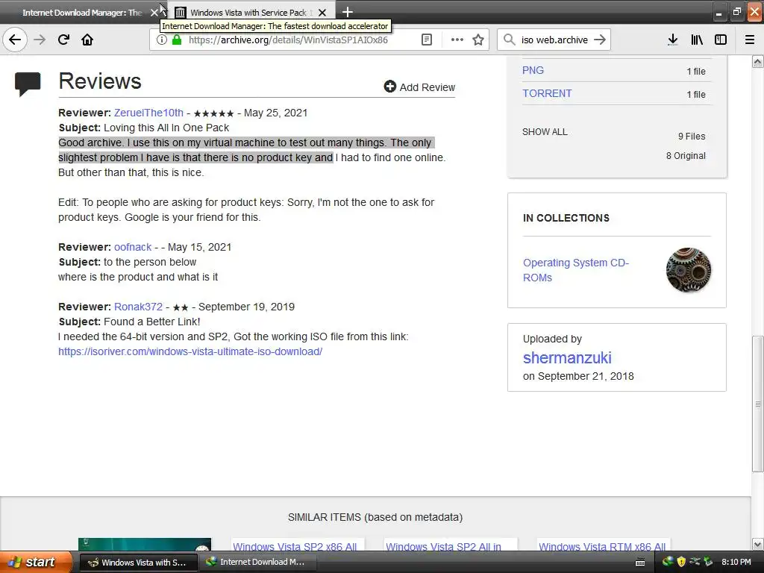
Task: Open a new browser tab
Action: click(348, 12)
